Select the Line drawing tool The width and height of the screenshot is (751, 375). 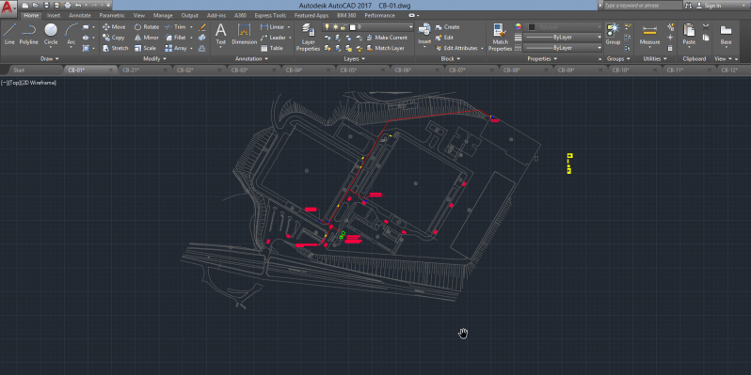9,34
